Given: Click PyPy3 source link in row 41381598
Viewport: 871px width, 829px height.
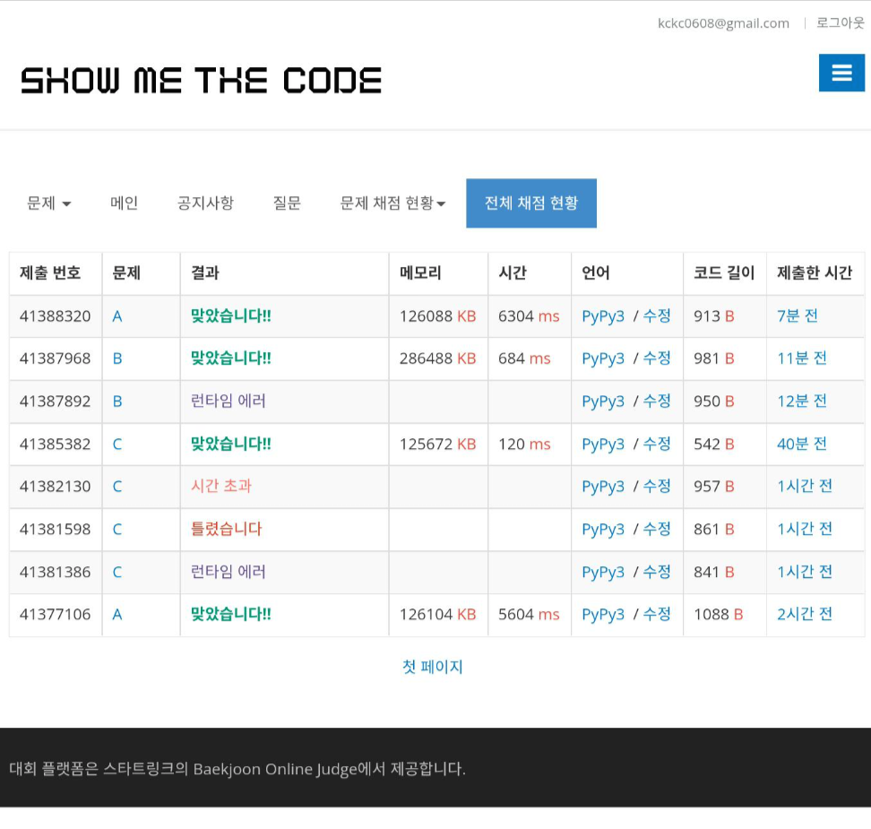Looking at the screenshot, I should pos(603,529).
